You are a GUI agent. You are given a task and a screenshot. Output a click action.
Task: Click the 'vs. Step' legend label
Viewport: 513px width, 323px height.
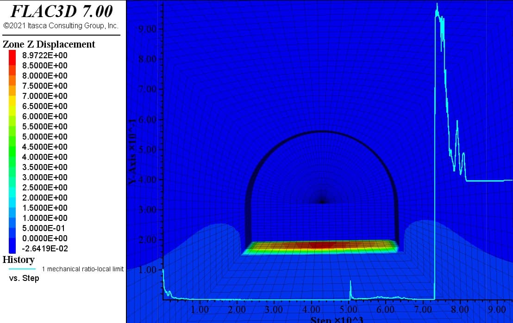tap(24, 278)
